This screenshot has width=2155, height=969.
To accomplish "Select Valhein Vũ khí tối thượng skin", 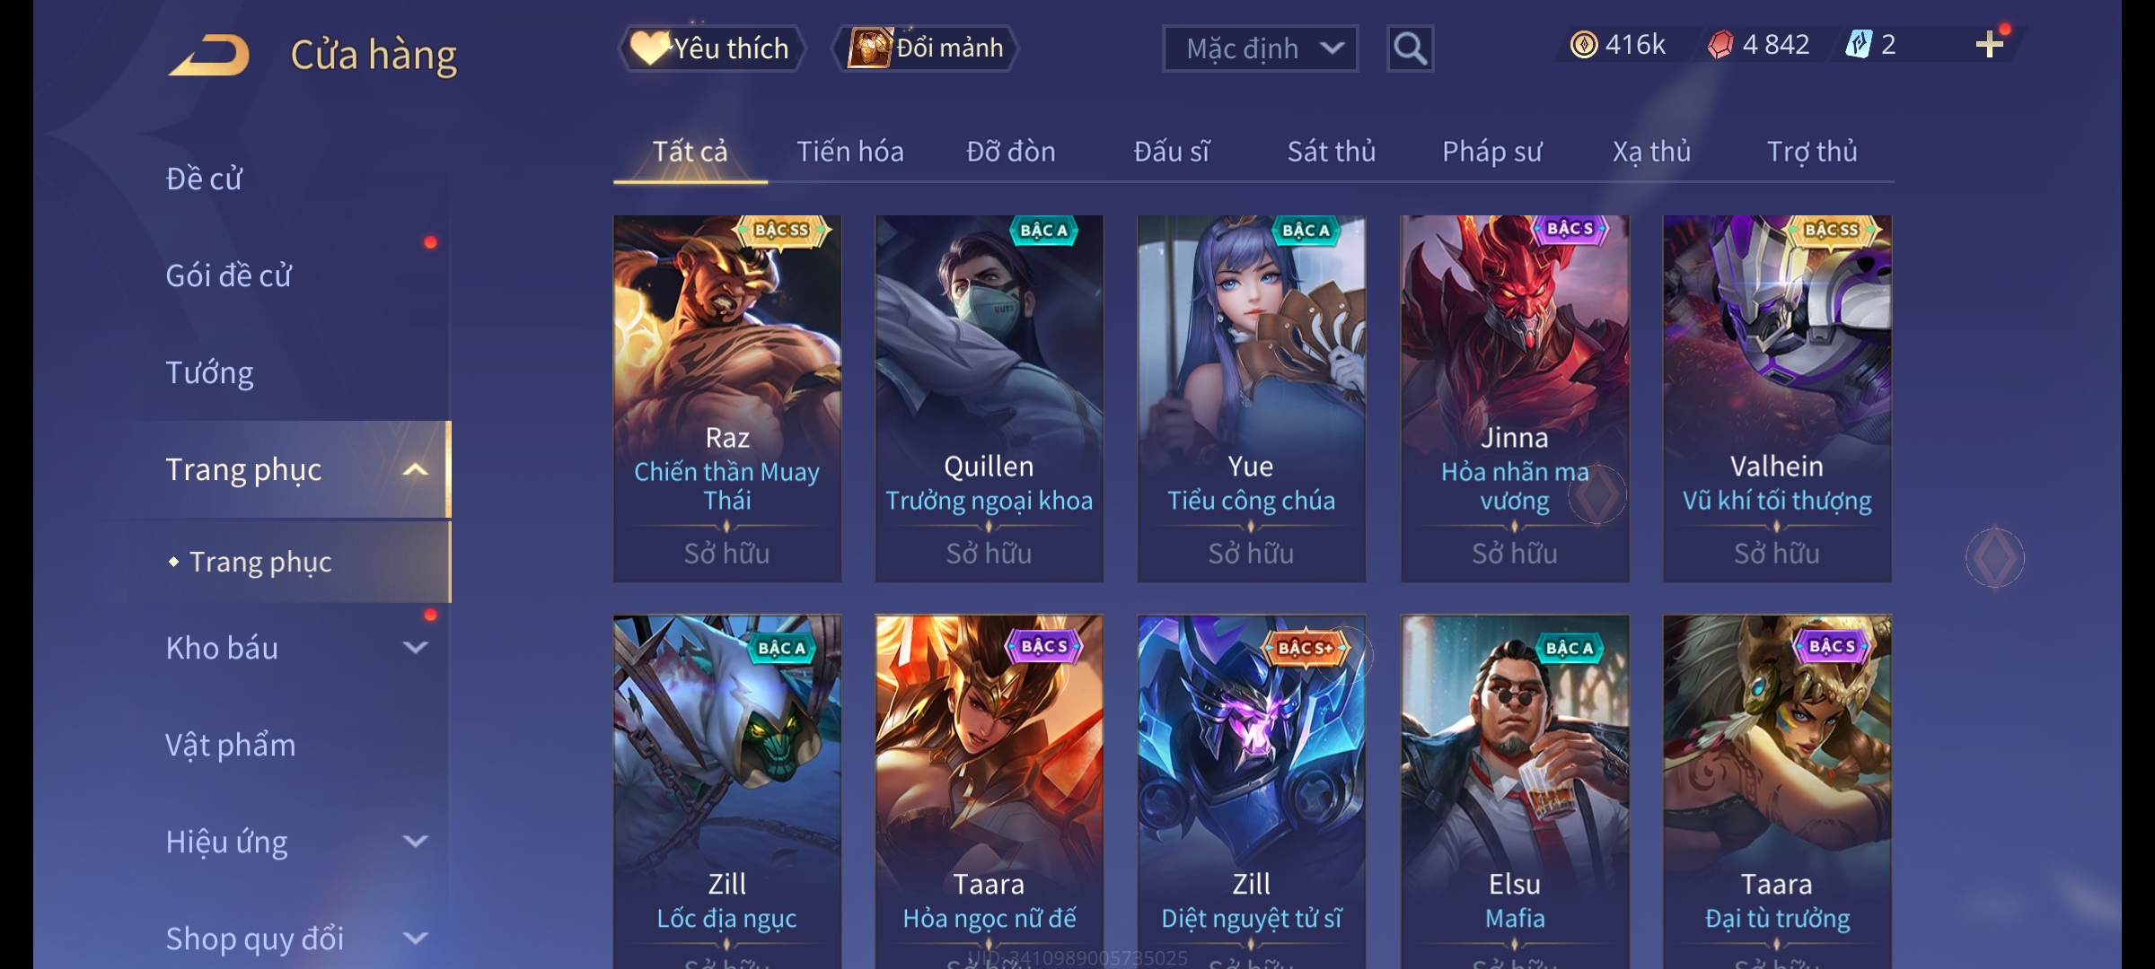I will click(x=1777, y=398).
